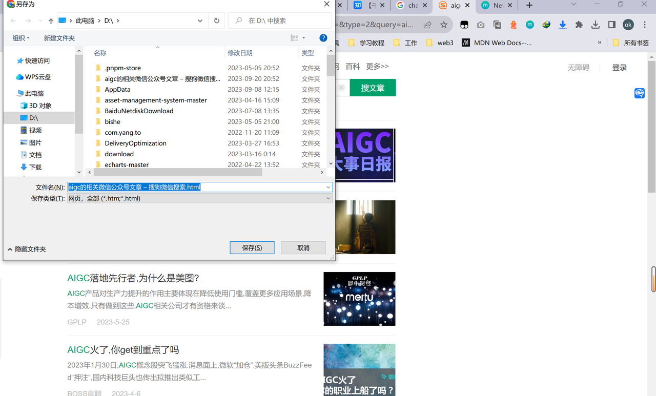Image resolution: width=656 pixels, height=396 pixels.
Task: Click the file list vertical scrollbar thumb
Action: (x=331, y=66)
